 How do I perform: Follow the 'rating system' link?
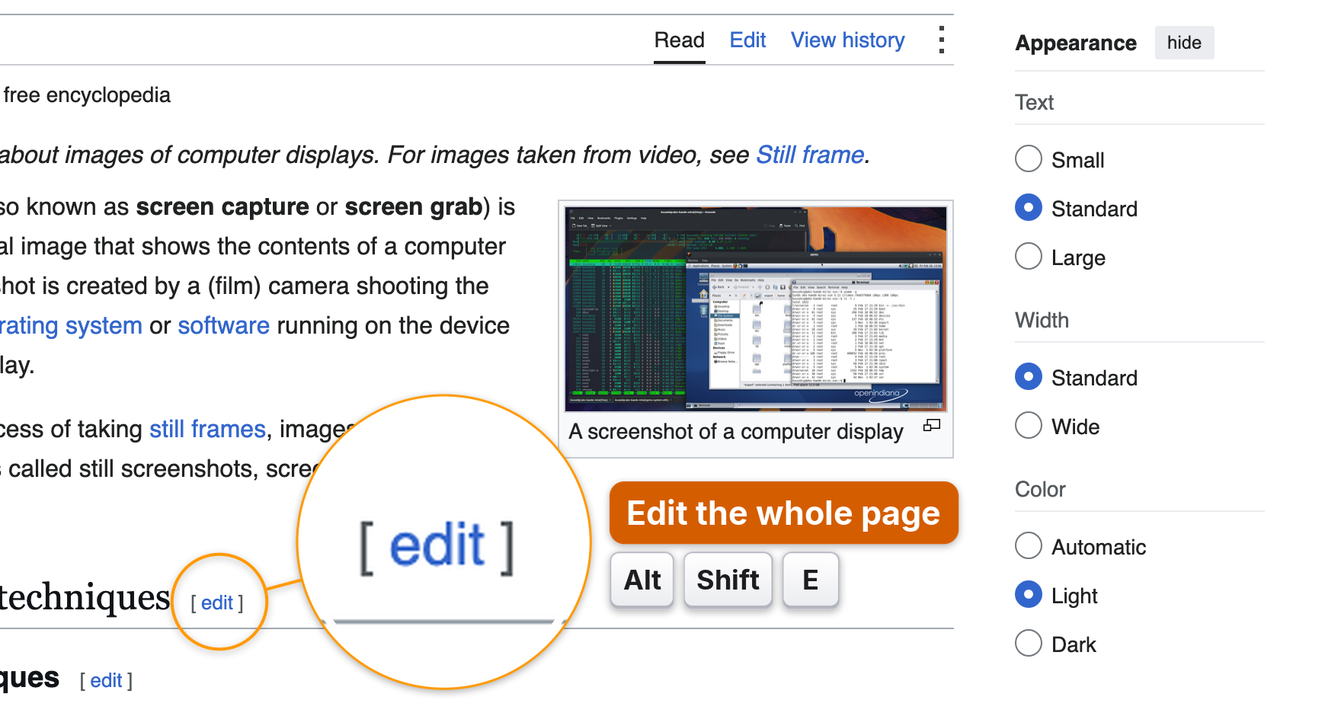tap(71, 325)
